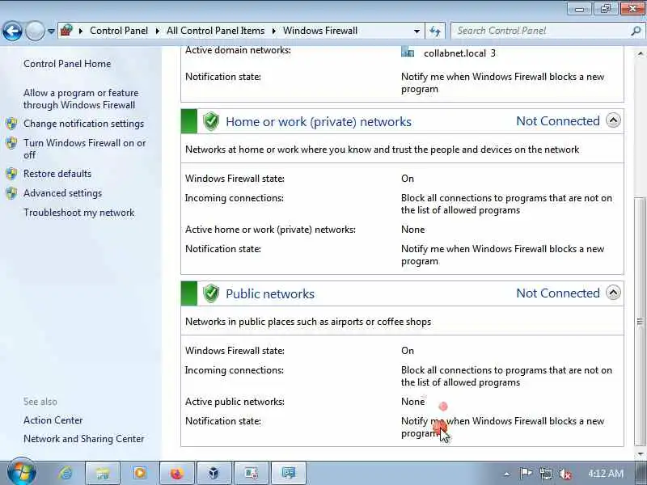
Task: Open Turn Windows Firewall on or off
Action: 85,149
